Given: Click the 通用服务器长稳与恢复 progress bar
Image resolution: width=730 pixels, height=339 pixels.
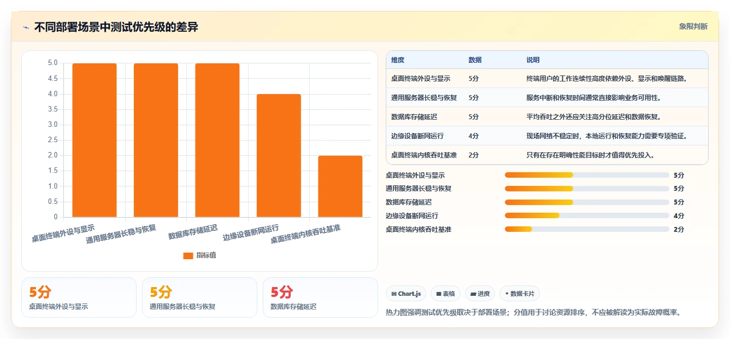Looking at the screenshot, I should pyautogui.click(x=587, y=189).
